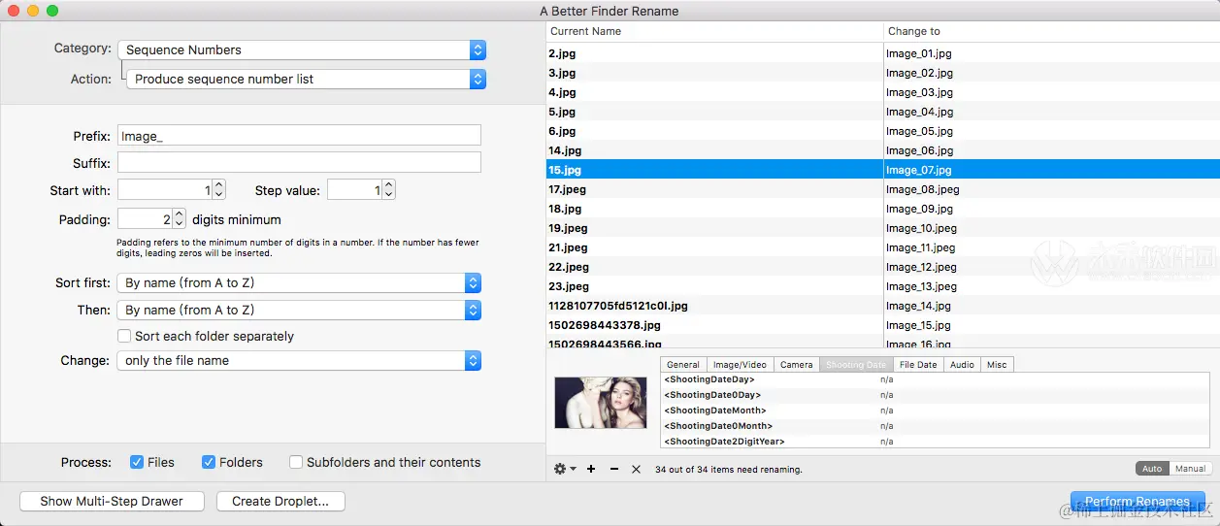
Task: Select file row 5.jpg
Action: [883, 112]
